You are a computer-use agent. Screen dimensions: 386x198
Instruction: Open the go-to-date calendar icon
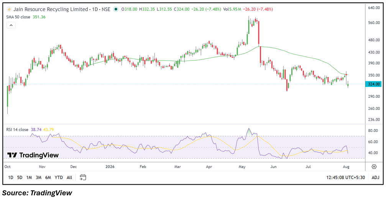[x=83, y=177]
